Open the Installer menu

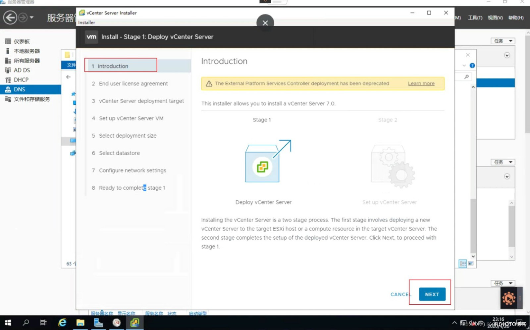[86, 23]
